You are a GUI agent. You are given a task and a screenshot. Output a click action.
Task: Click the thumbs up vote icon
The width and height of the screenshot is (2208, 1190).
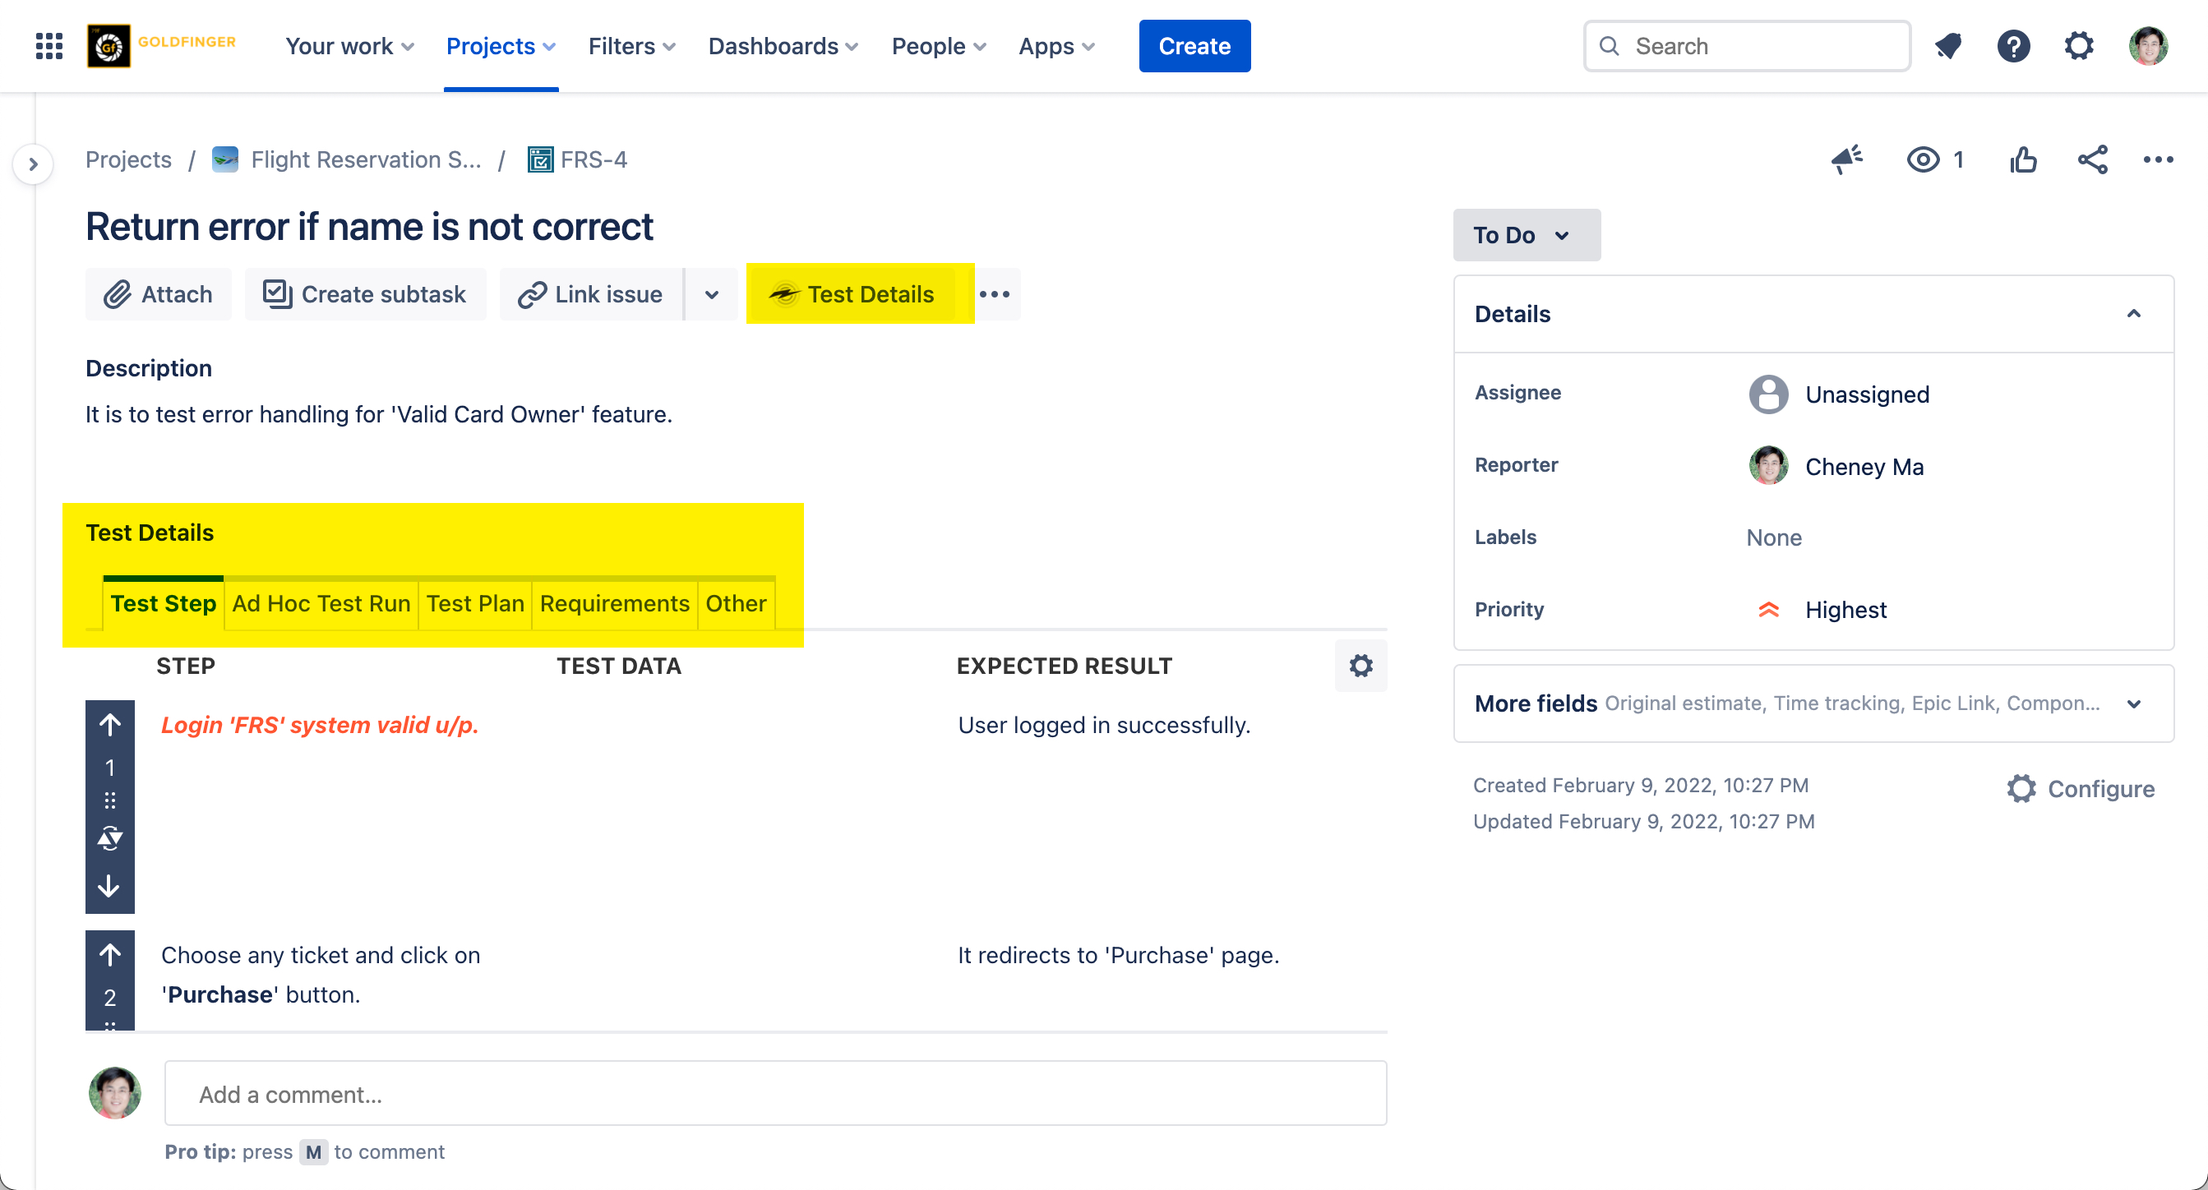[x=2023, y=159]
